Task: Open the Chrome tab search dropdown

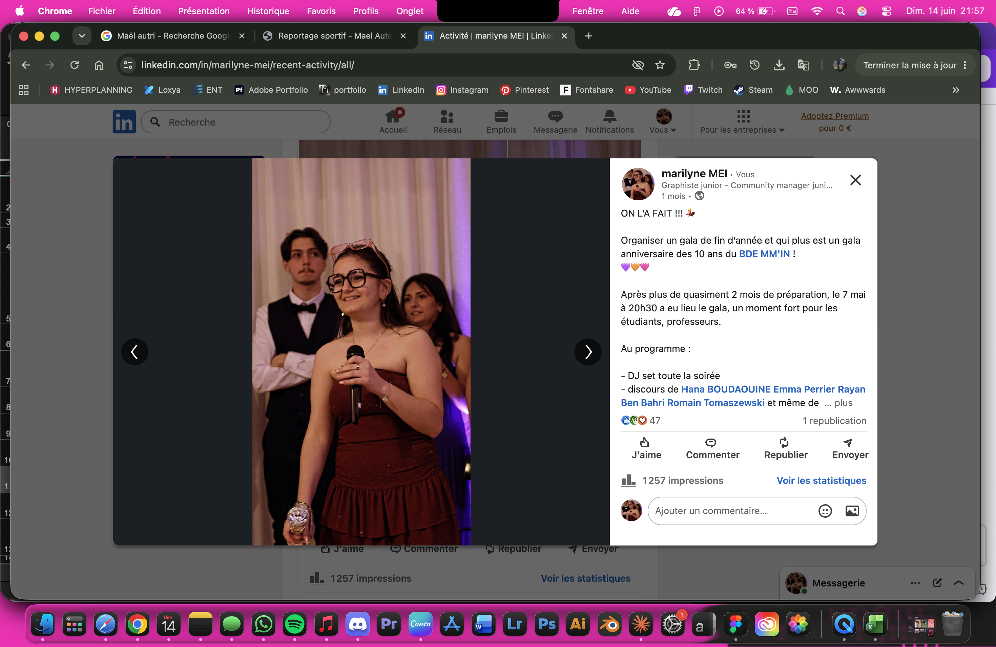Action: click(x=82, y=36)
